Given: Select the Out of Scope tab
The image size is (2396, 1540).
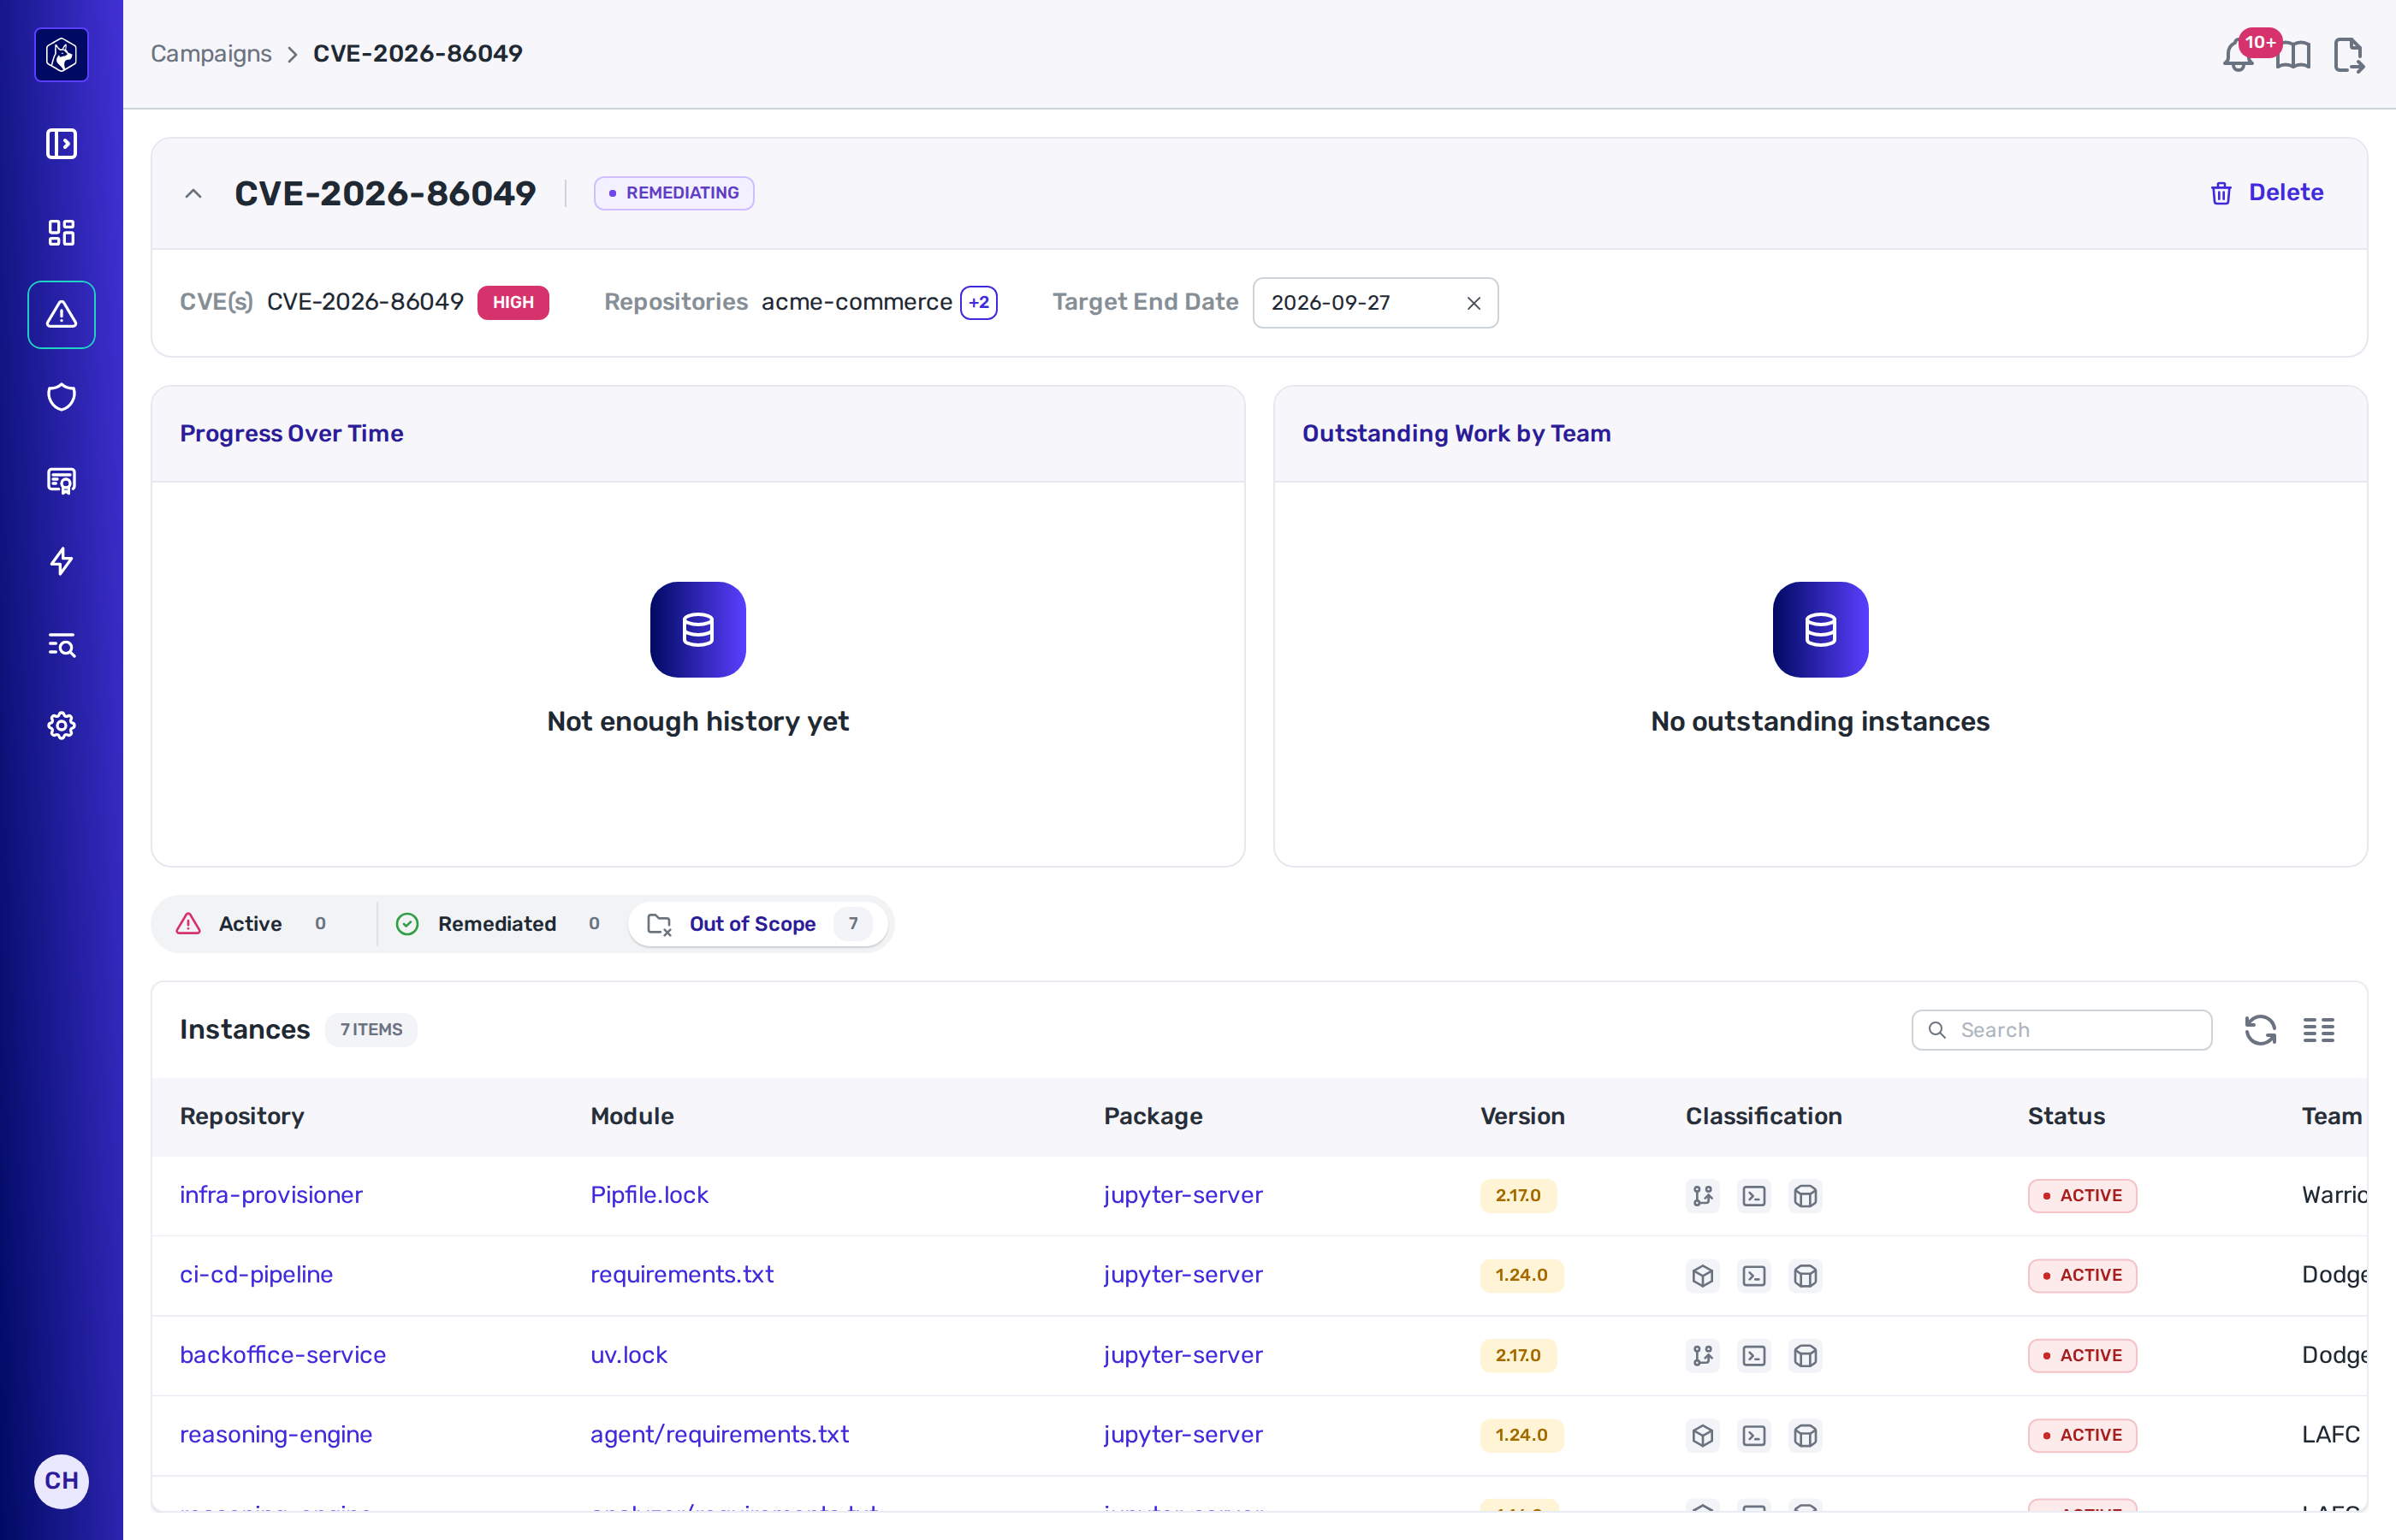Looking at the screenshot, I should click(758, 924).
